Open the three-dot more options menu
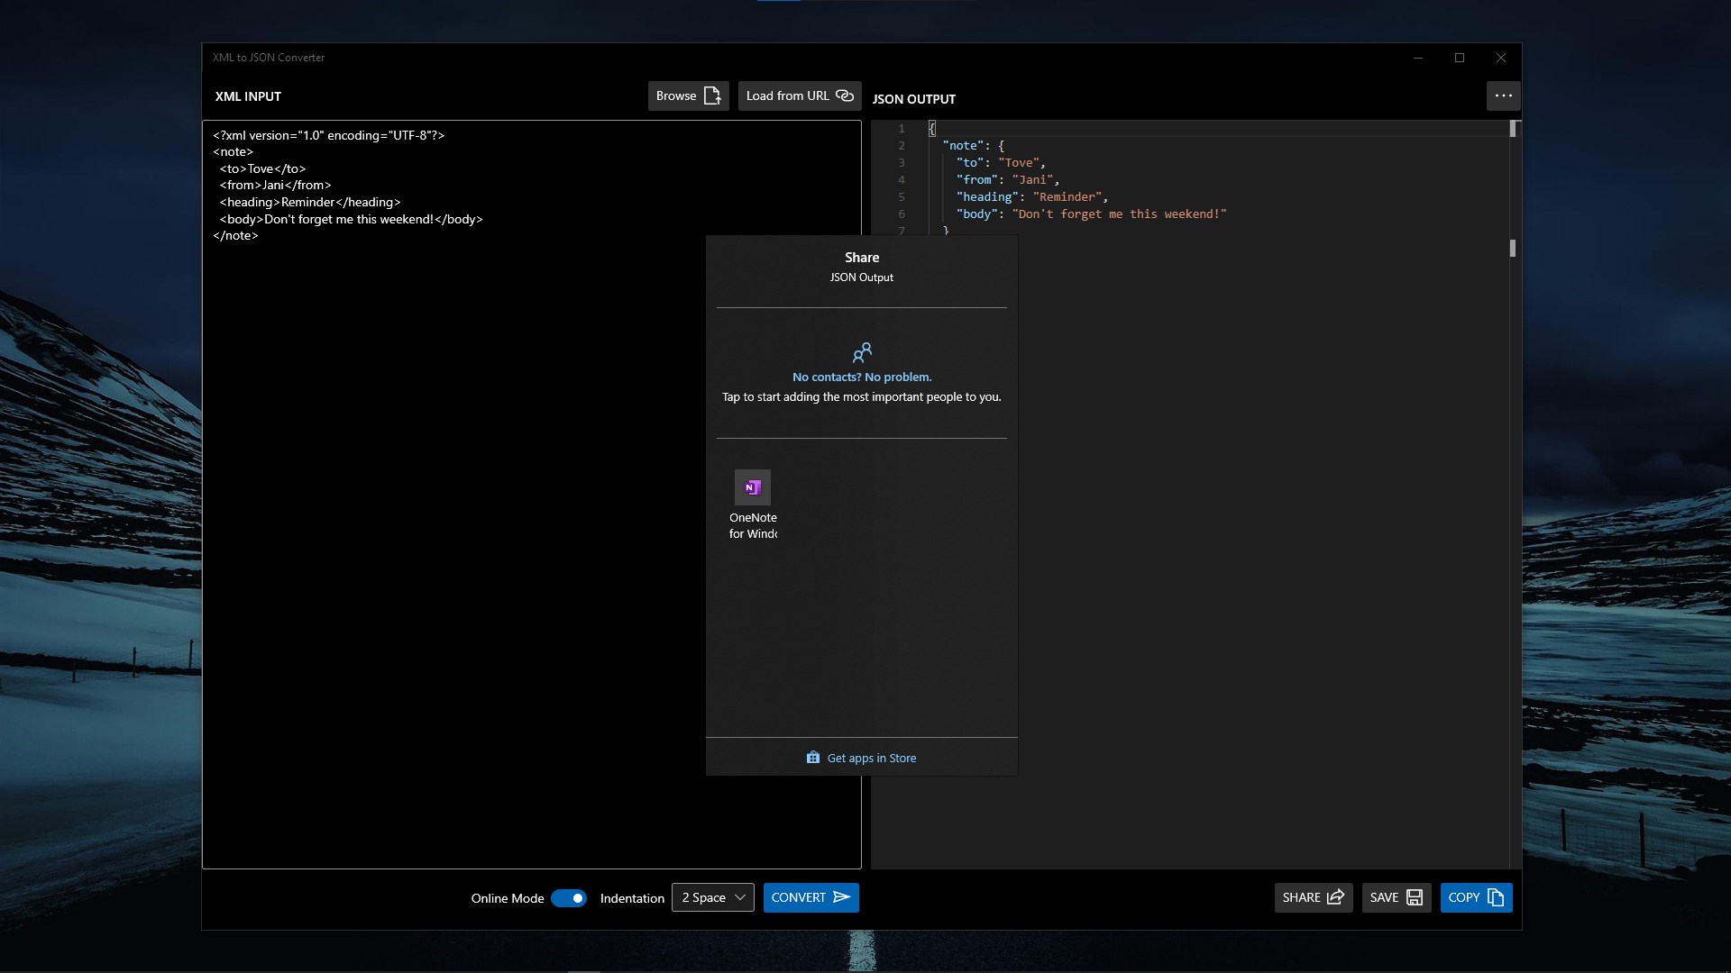Viewport: 1731px width, 973px height. point(1503,95)
